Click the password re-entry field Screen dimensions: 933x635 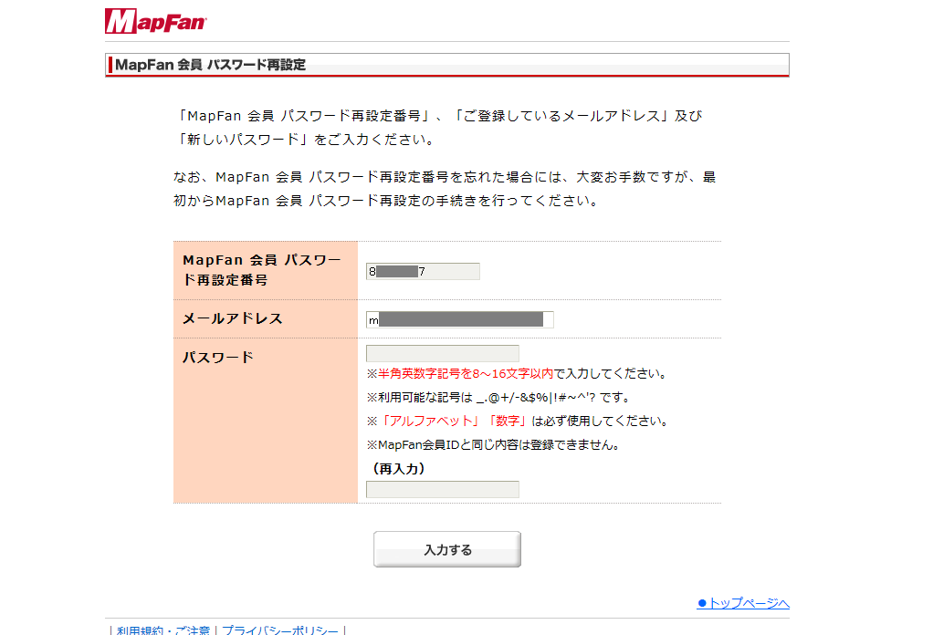(x=443, y=489)
